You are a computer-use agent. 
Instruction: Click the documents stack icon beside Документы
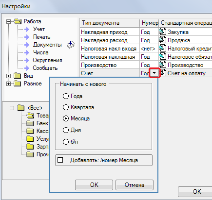(71, 45)
